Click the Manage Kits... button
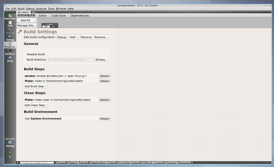274x167 pixels. tap(27, 25)
